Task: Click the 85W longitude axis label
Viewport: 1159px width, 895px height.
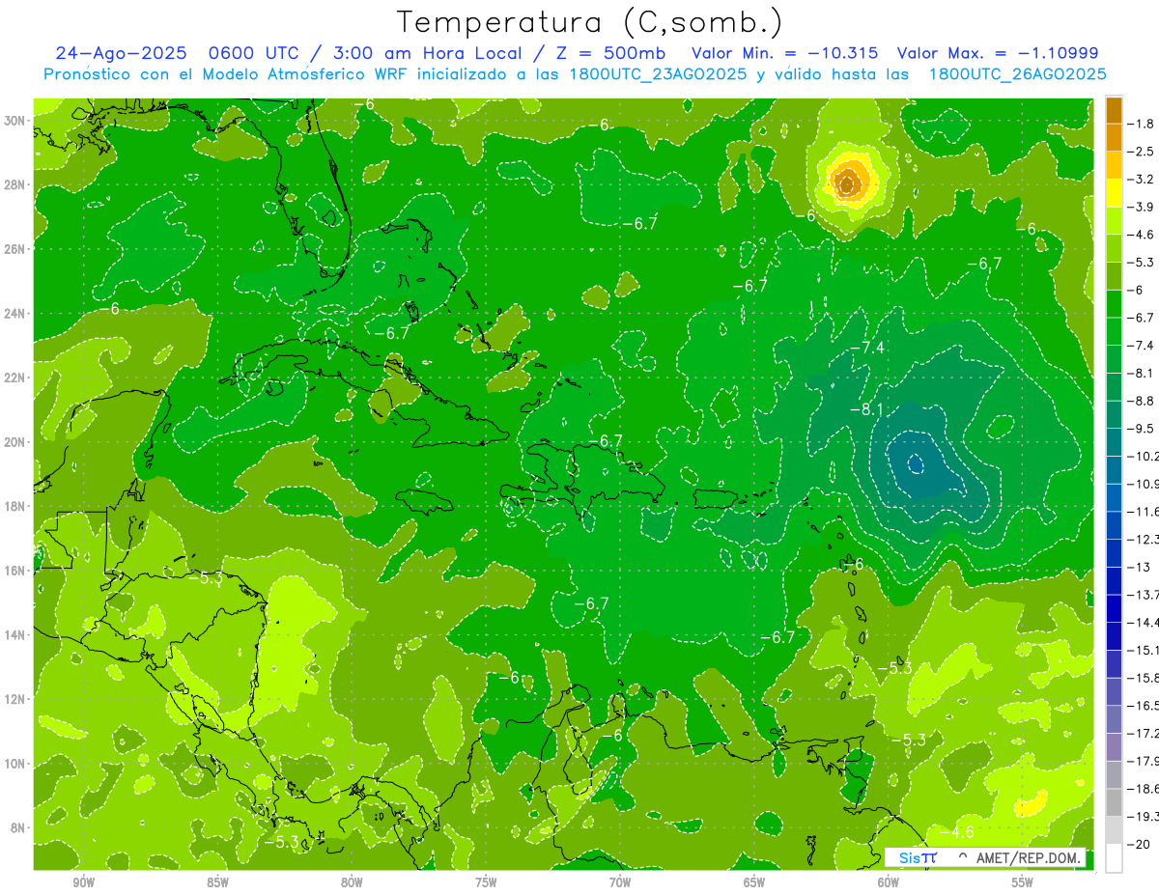Action: [217, 881]
